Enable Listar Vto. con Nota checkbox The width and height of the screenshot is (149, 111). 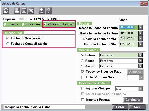click(x=83, y=77)
